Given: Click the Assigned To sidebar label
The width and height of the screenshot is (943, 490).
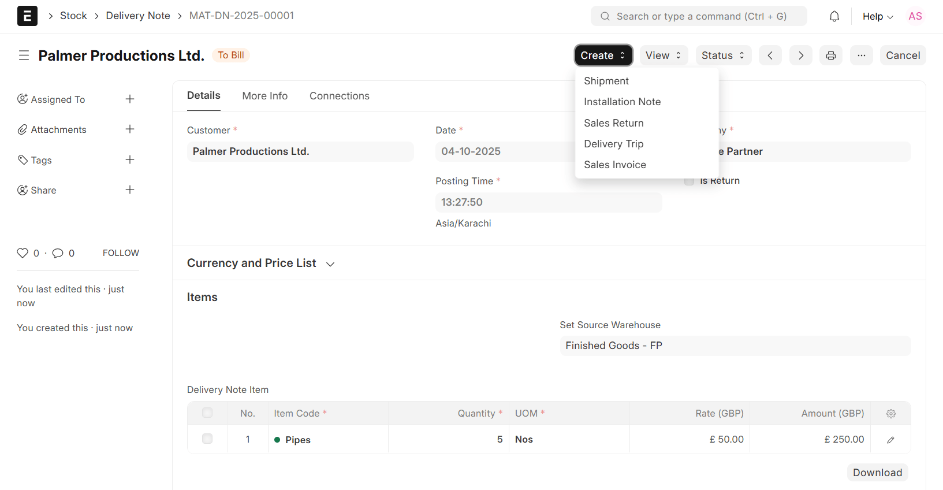Looking at the screenshot, I should tap(58, 99).
